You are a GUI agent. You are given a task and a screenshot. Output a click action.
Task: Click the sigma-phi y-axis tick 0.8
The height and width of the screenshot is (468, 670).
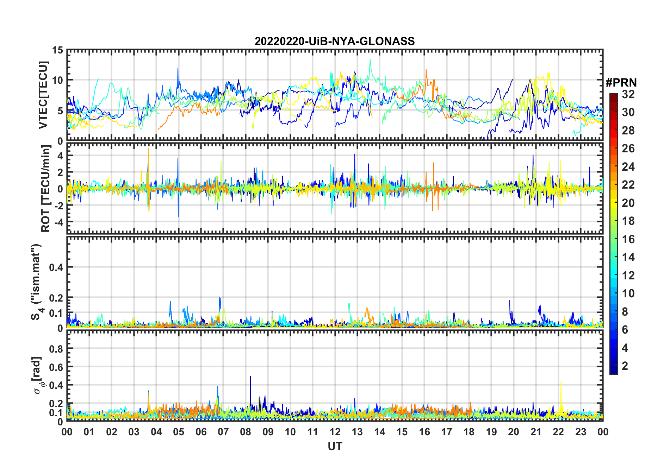tap(56, 349)
